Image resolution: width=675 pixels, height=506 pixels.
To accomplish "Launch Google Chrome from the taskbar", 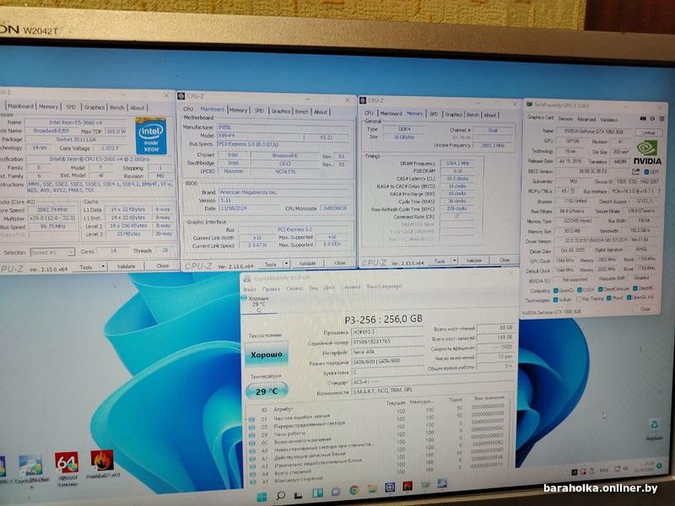I will (x=354, y=490).
